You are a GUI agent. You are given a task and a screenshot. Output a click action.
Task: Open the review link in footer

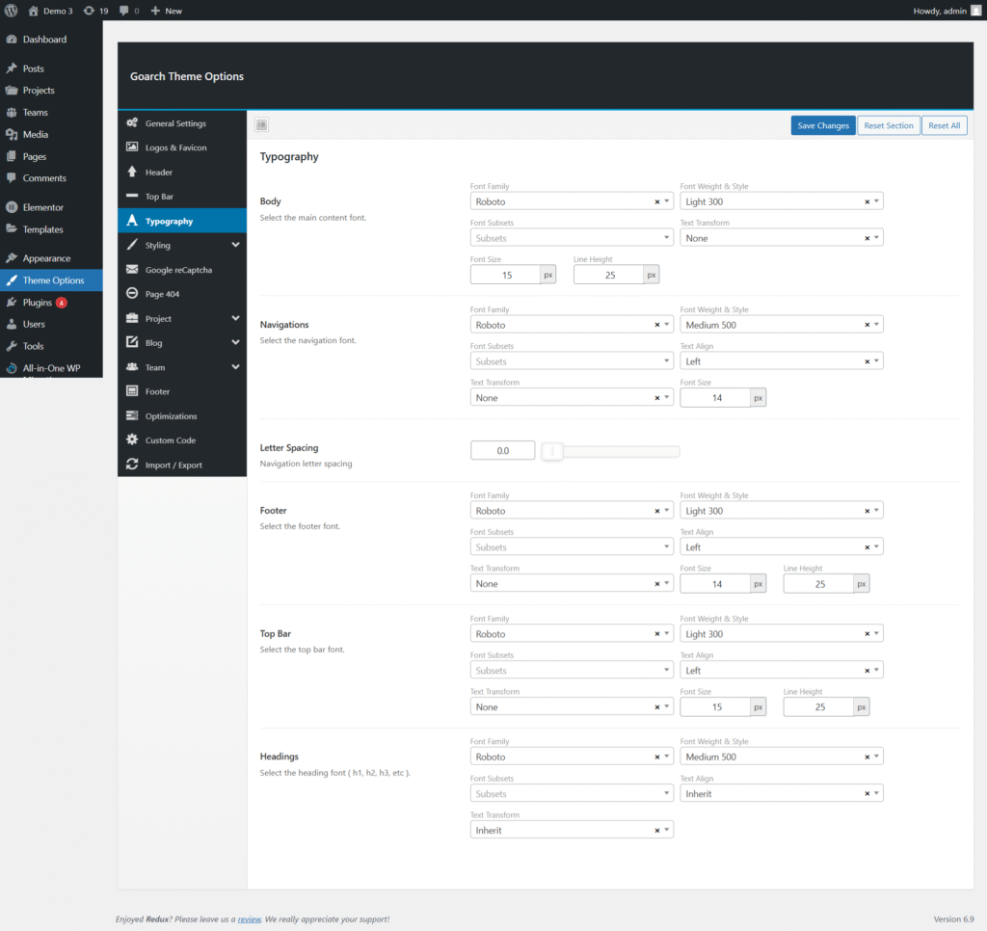(x=250, y=919)
